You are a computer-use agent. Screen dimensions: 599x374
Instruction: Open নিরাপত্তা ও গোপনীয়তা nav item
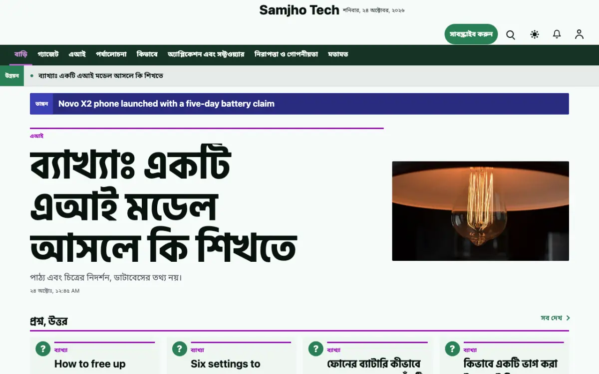[x=286, y=54]
